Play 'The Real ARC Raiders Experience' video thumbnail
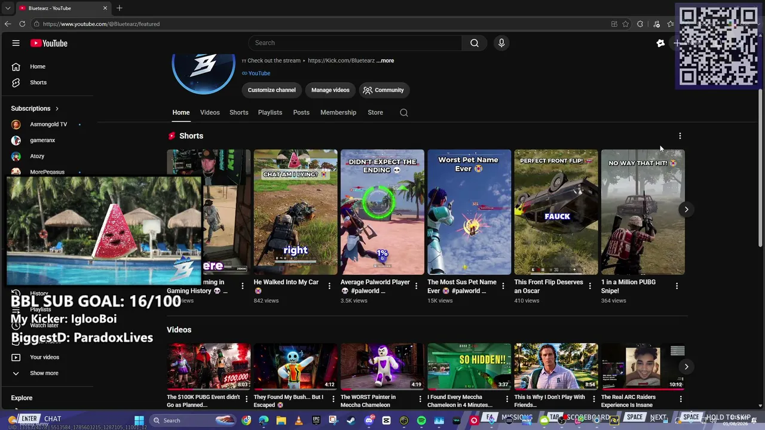Viewport: 765px width, 430px height. click(x=643, y=366)
